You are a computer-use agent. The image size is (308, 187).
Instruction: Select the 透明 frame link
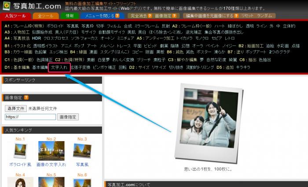point(249,26)
